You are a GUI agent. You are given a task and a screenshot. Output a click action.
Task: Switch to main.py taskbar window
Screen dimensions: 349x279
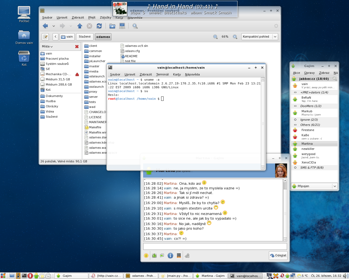coord(176,276)
